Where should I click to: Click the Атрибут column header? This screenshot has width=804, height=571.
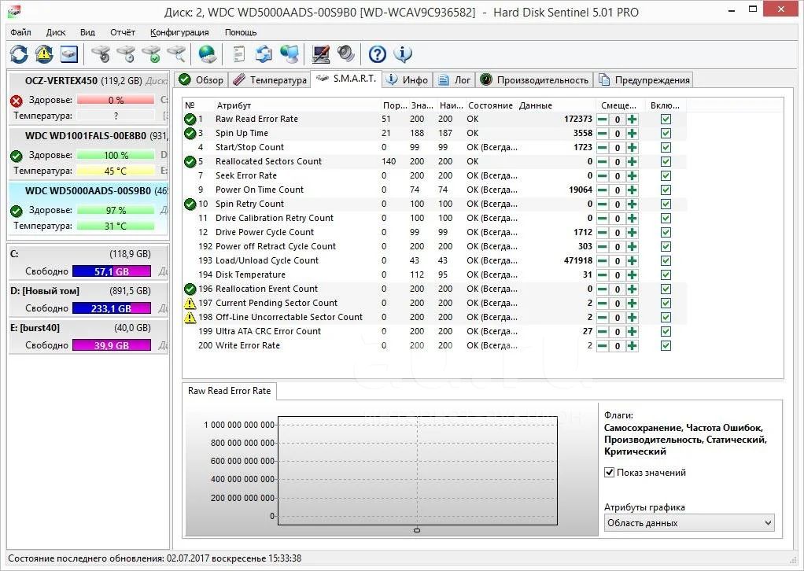(x=234, y=105)
